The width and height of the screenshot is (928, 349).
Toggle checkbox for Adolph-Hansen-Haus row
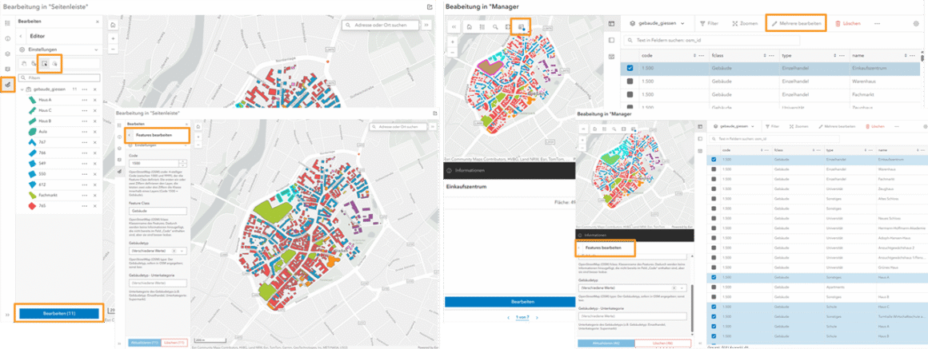[x=713, y=237]
